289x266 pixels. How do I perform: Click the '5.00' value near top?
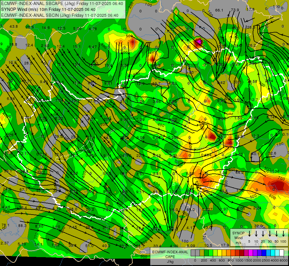point(77,28)
